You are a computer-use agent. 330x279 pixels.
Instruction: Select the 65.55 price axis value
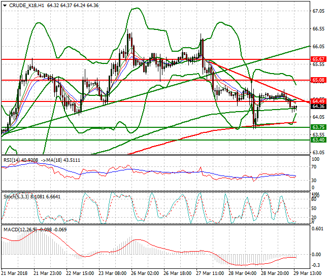318,64
